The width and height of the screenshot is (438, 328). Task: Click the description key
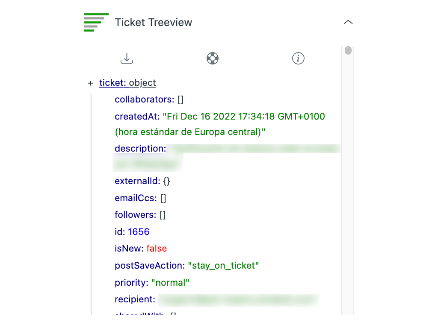140,149
